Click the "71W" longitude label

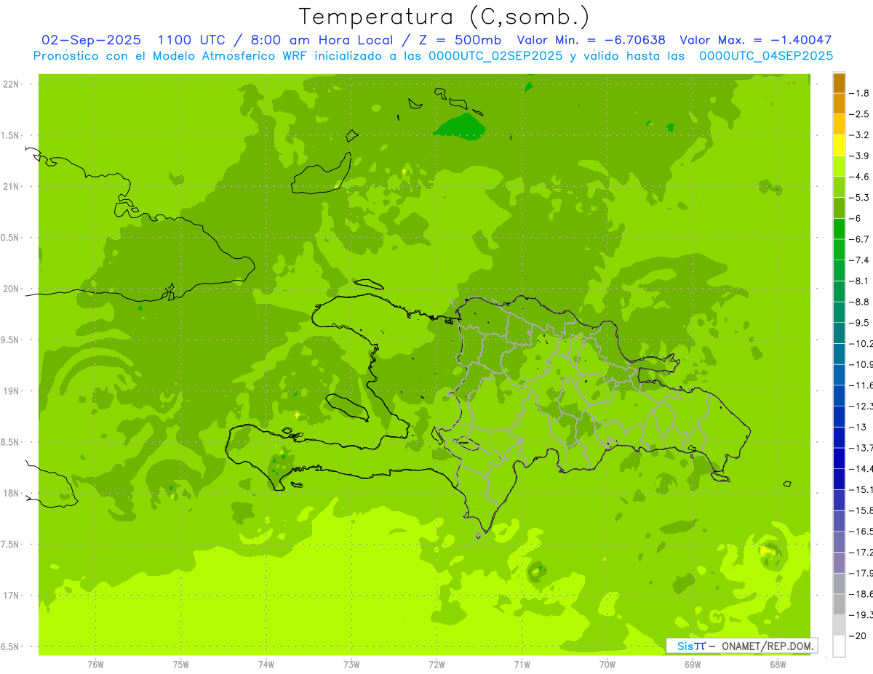pyautogui.click(x=522, y=665)
